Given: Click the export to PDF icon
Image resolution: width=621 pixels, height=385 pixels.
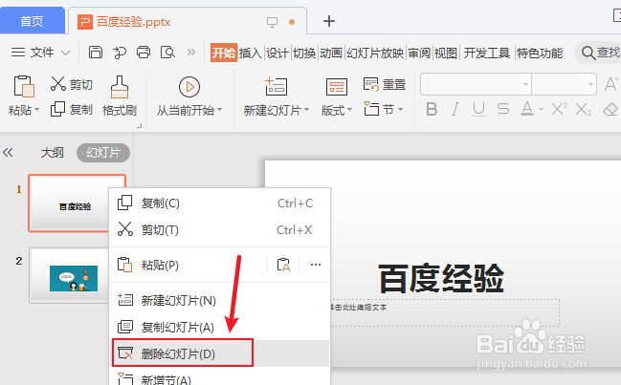Looking at the screenshot, I should pos(120,53).
